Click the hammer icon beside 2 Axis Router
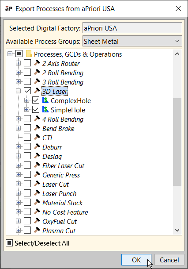The height and width of the screenshot is (269, 188). coord(37,63)
